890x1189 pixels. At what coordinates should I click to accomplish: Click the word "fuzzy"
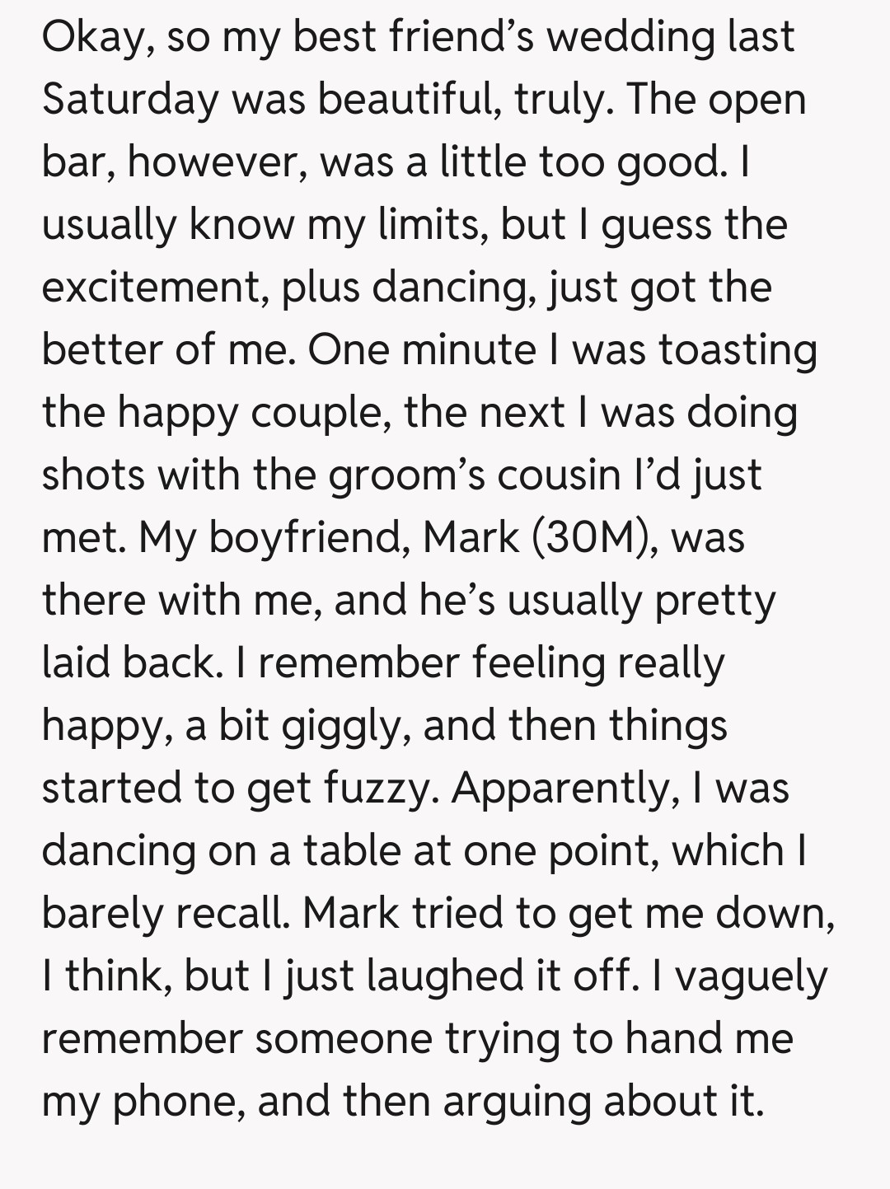[377, 789]
